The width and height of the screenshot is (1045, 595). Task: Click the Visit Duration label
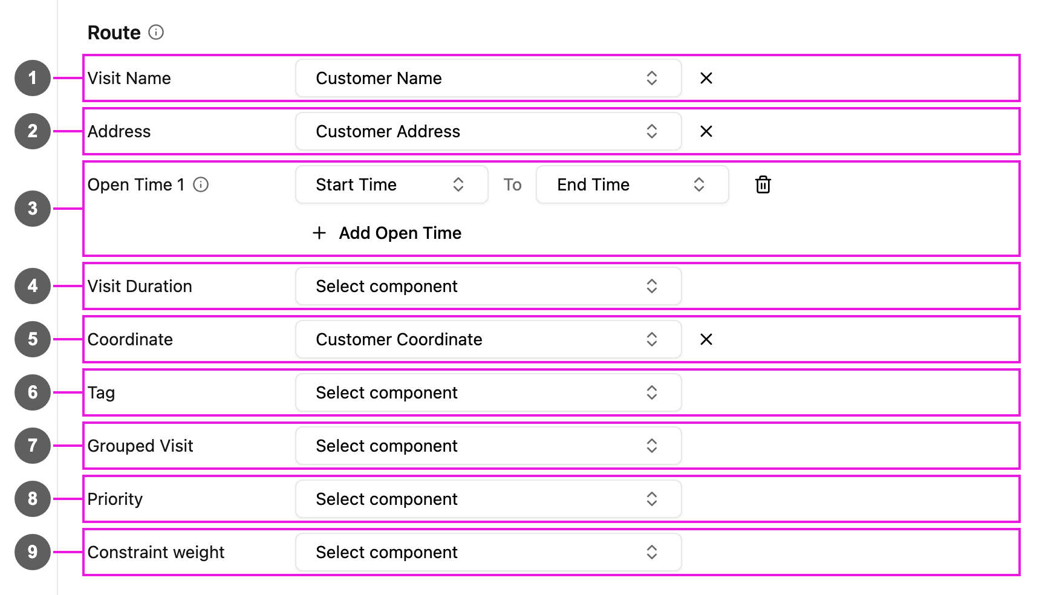[140, 286]
